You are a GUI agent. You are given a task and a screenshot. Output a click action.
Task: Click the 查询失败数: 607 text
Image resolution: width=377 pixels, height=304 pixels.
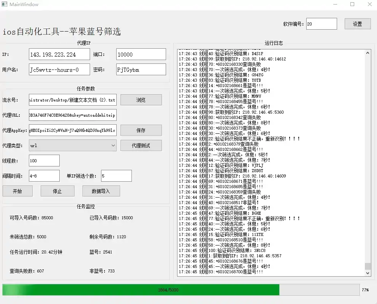coord(27,271)
